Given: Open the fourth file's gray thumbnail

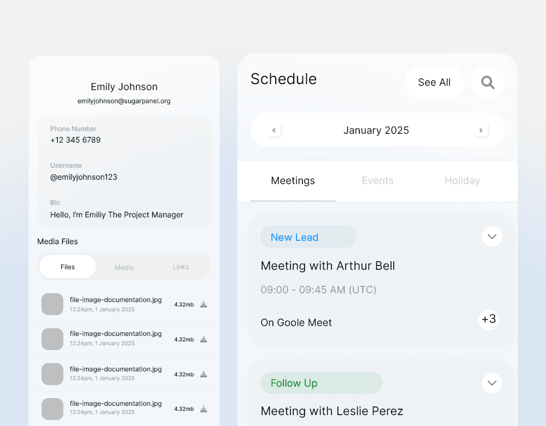Looking at the screenshot, I should tap(52, 409).
